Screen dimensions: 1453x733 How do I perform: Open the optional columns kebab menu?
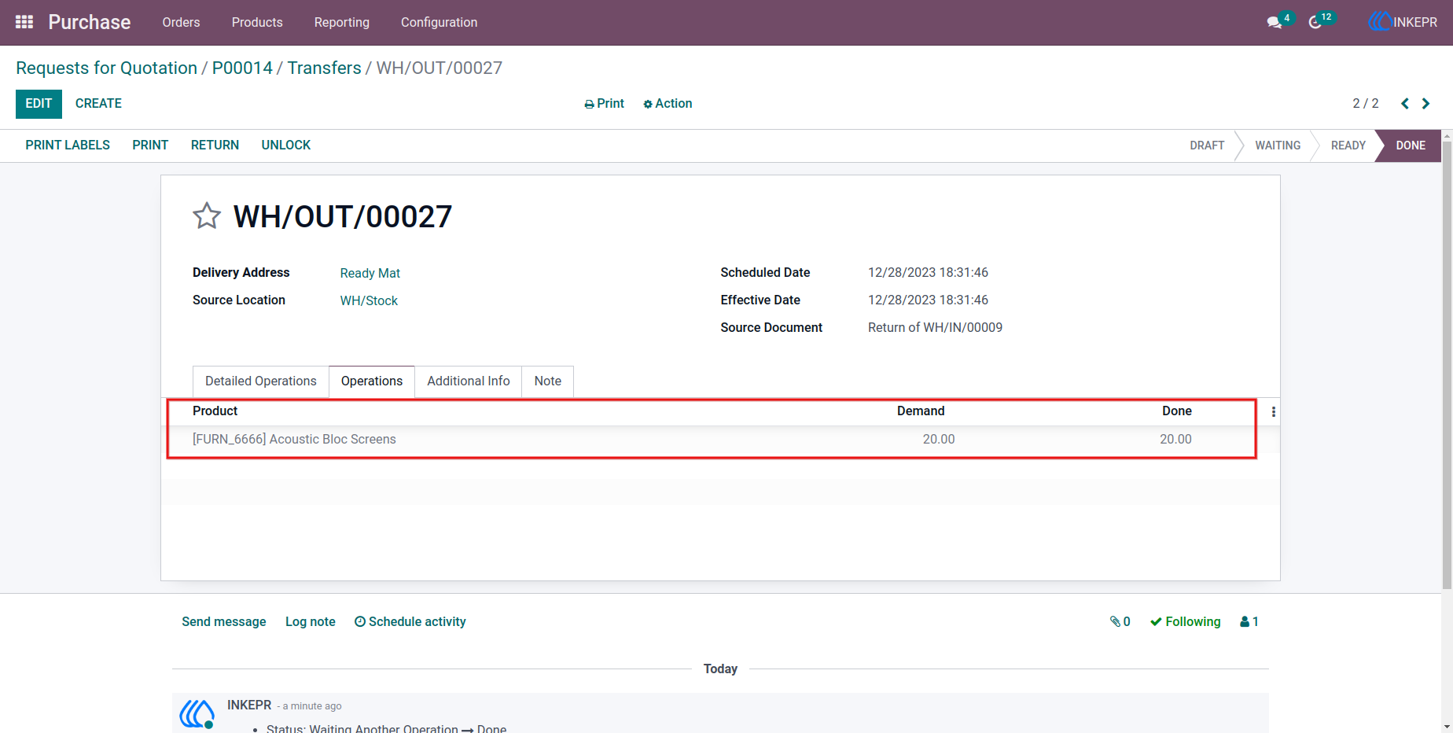click(x=1274, y=411)
